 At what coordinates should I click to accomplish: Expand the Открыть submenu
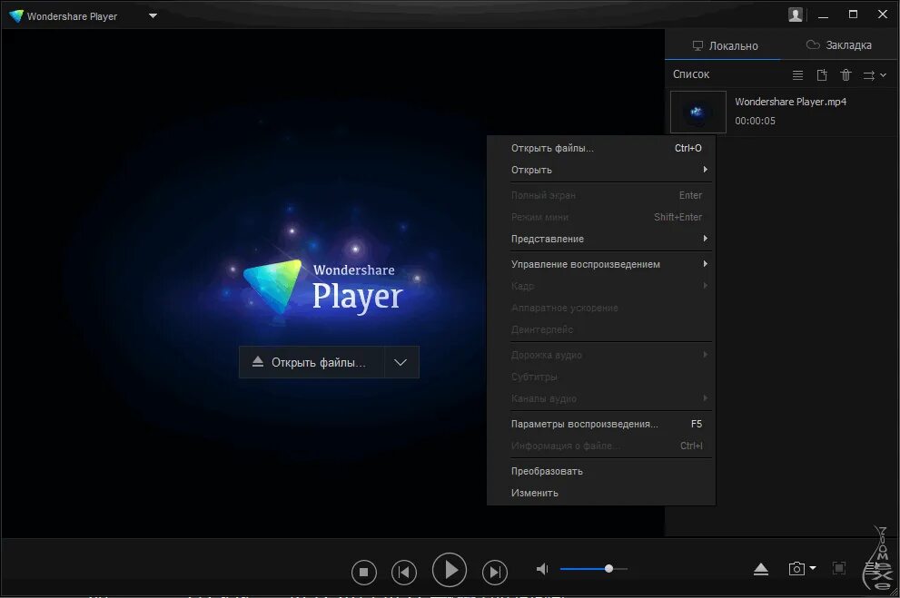[x=601, y=170]
